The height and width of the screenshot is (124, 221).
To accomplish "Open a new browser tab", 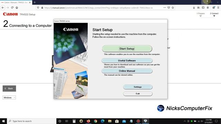I will (x=35, y=2).
